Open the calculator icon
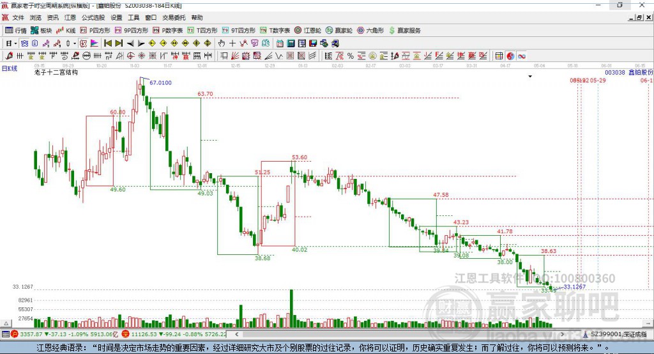 click(291, 43)
